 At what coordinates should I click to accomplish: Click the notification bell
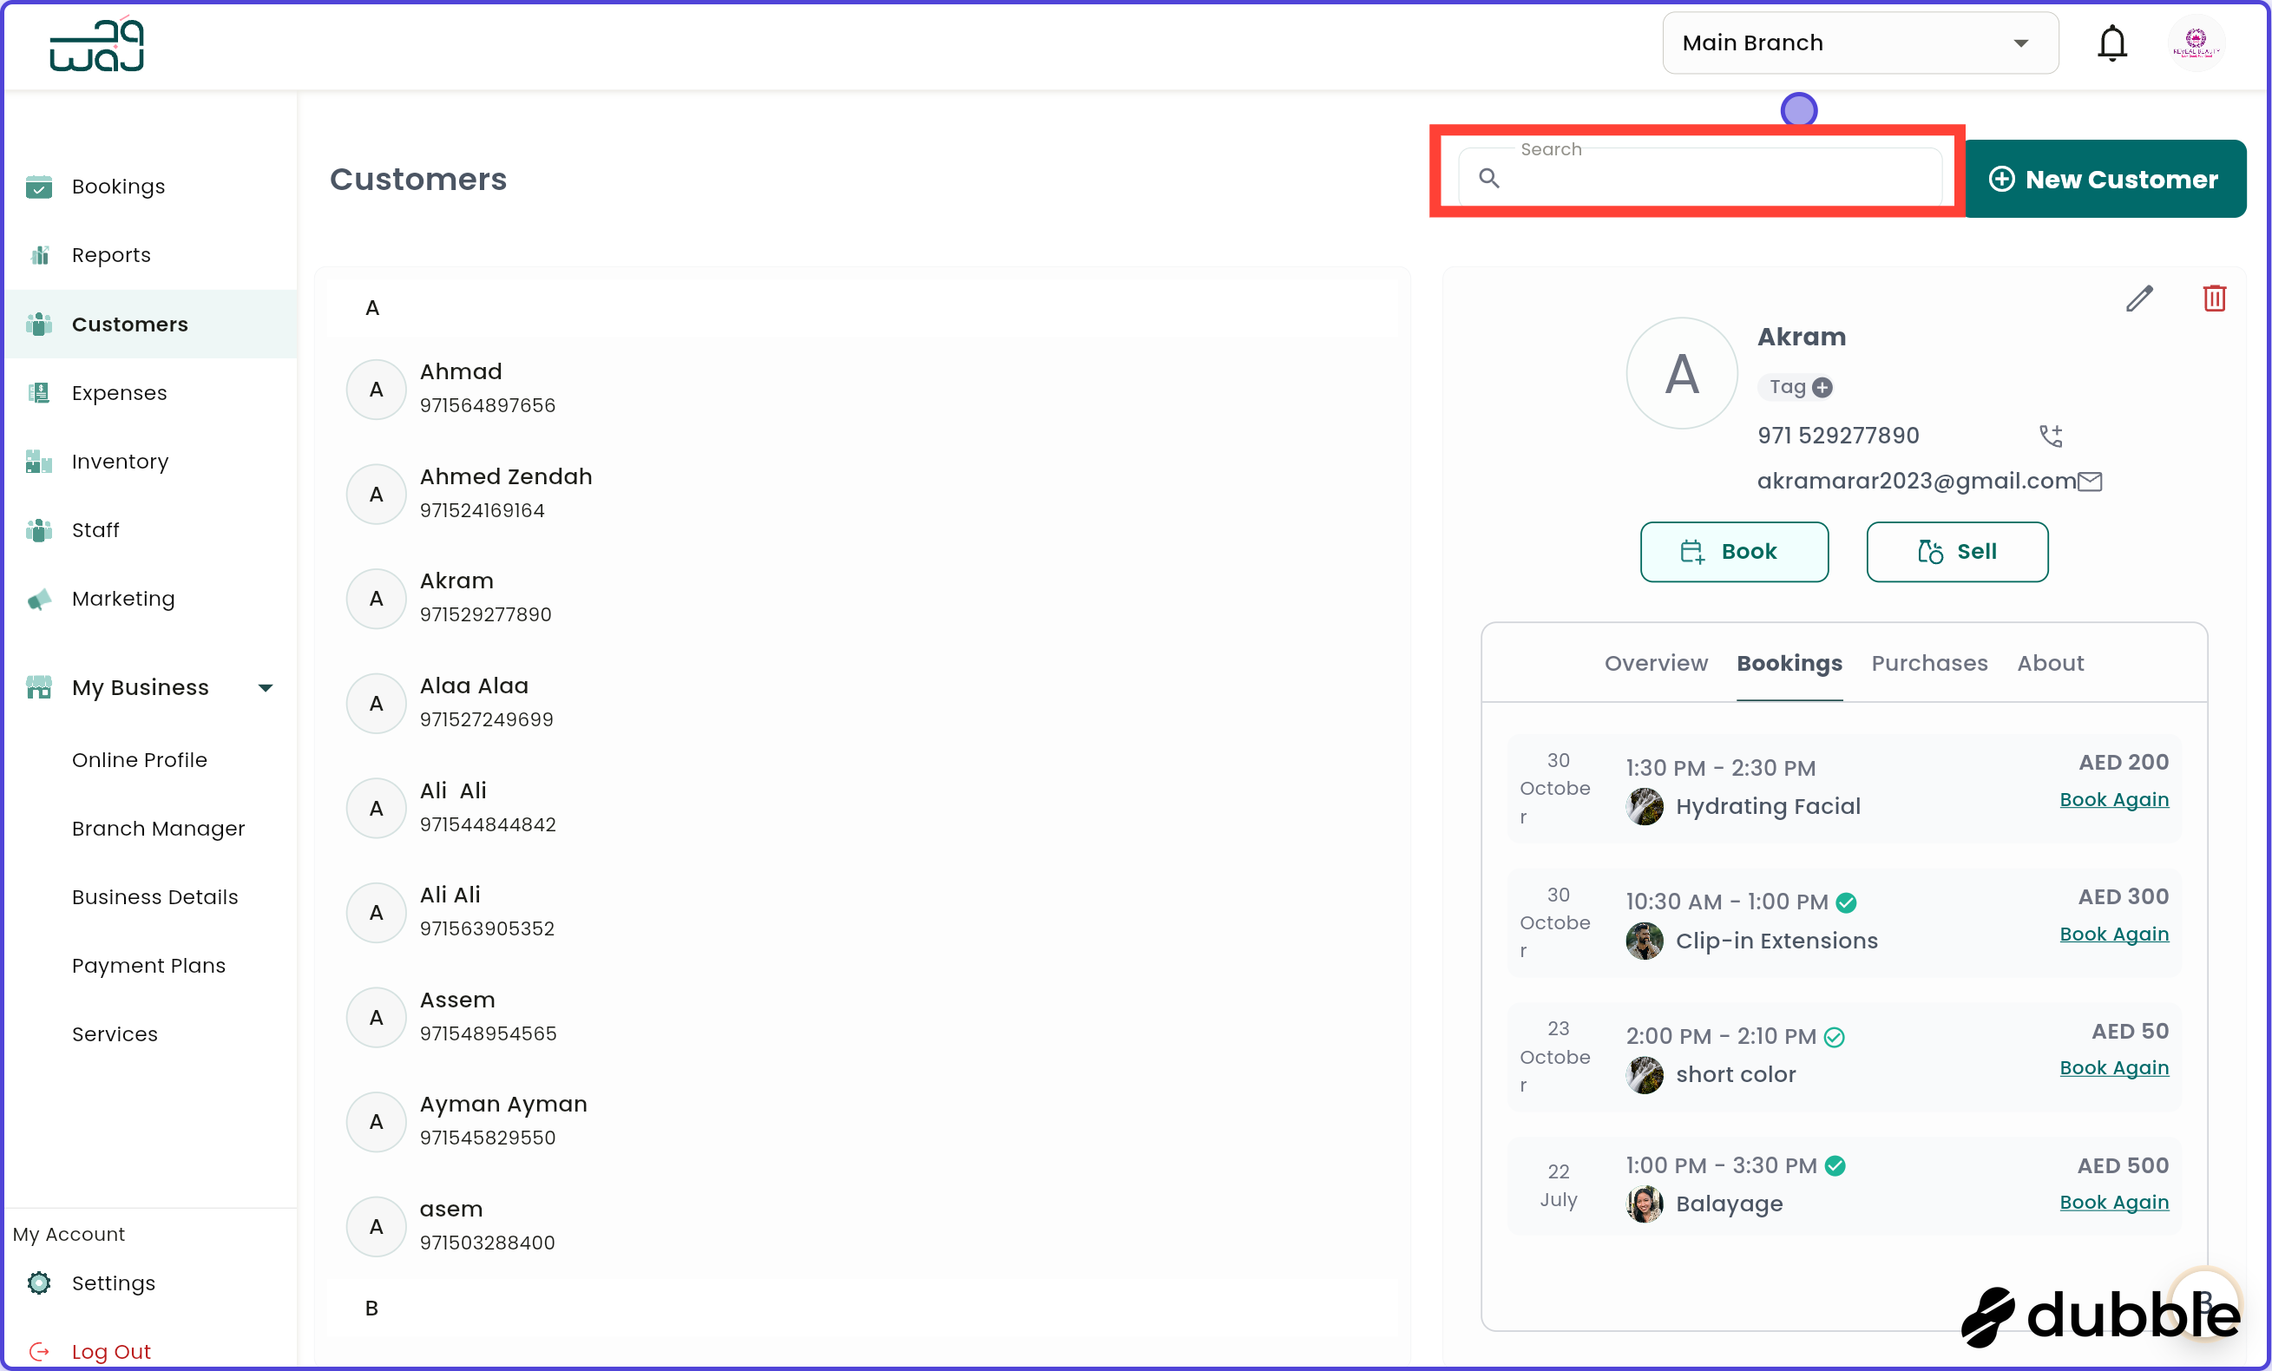pyautogui.click(x=2111, y=43)
